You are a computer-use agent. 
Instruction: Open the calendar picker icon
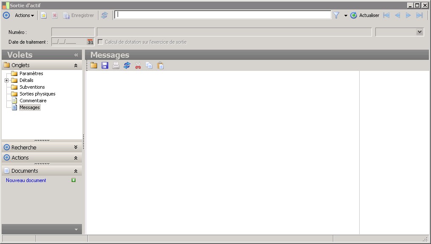(x=90, y=42)
